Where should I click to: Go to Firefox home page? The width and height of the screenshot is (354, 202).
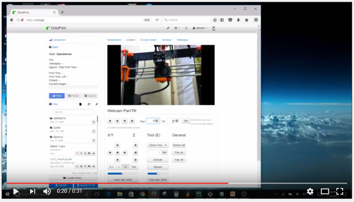pos(246,20)
